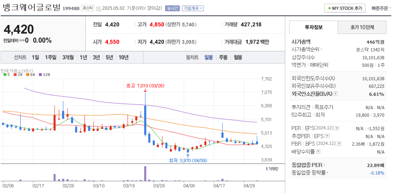Select the 일봉 candlestick chart

pos(209,57)
